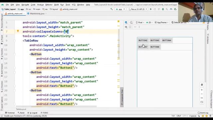Click the Apply Changes icon next to Run
This screenshot has width=213, height=120.
[x=155, y=9]
